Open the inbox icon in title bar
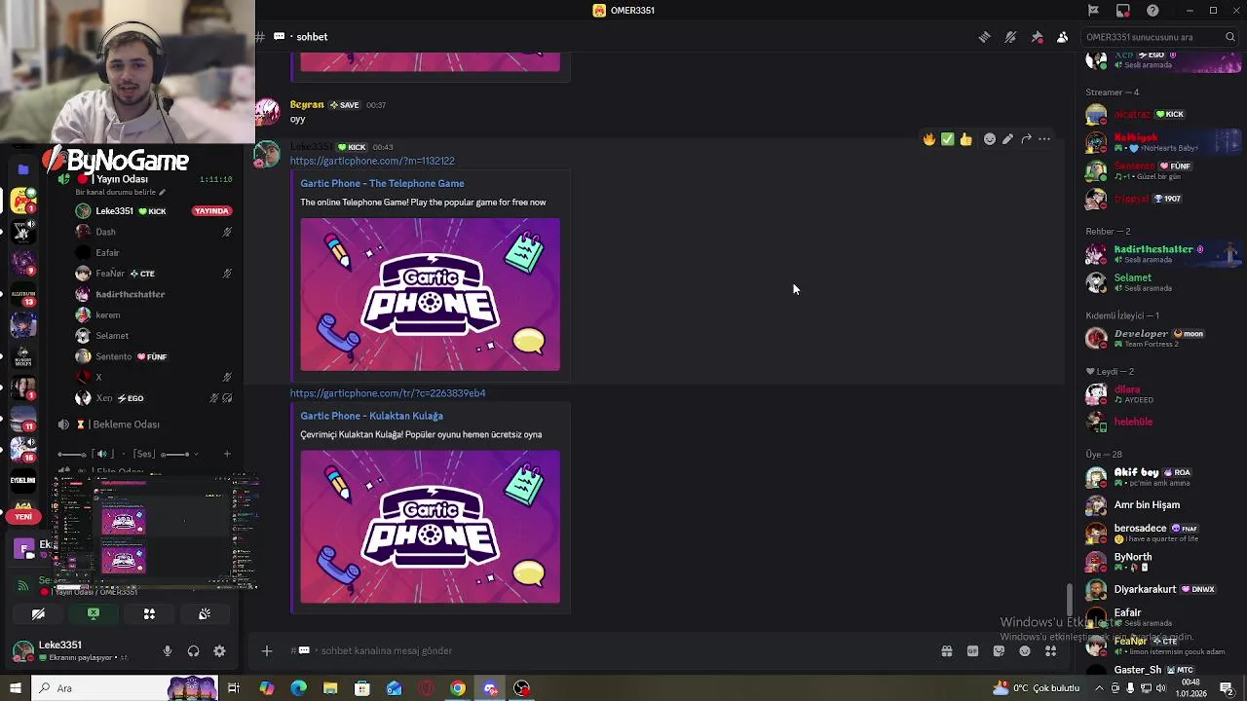1247x701 pixels. pos(1122,10)
